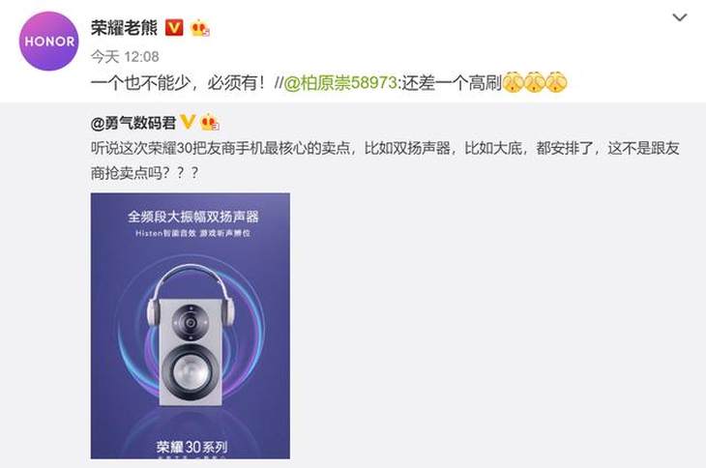Screen dimensions: 706x468
Task: Click the orange V verified badge beside 荣耀老熊
Action: click(174, 28)
